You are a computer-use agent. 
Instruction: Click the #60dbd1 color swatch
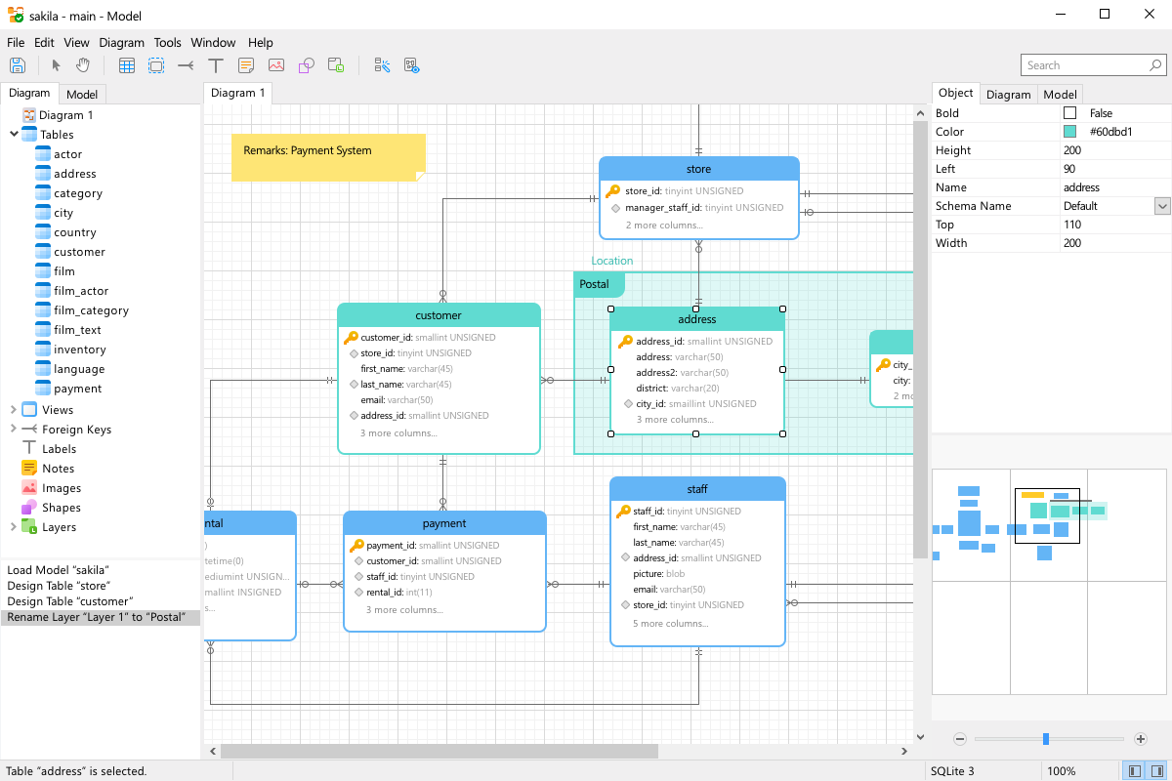pyautogui.click(x=1069, y=132)
